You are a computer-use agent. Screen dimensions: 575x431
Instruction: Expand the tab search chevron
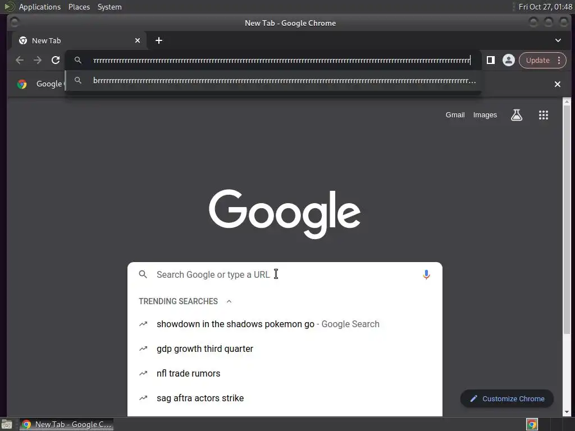point(558,40)
